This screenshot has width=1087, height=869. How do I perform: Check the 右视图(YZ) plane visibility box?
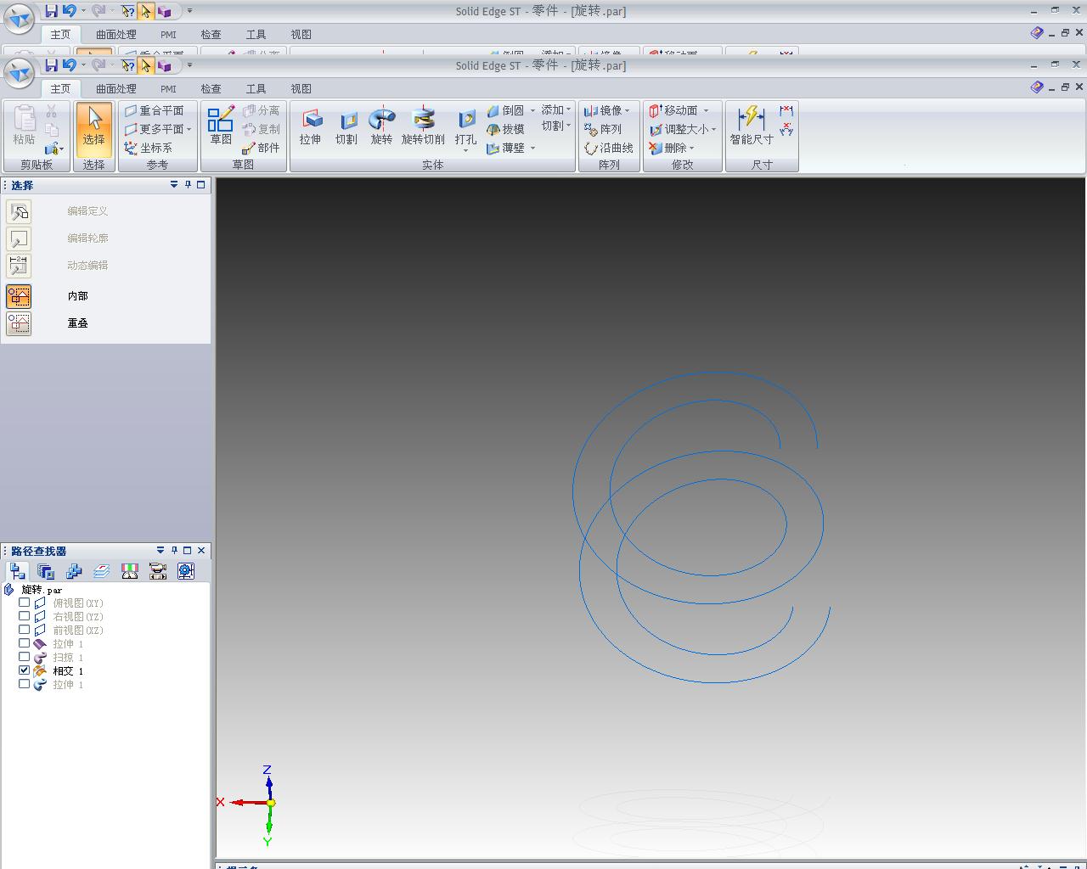(24, 616)
